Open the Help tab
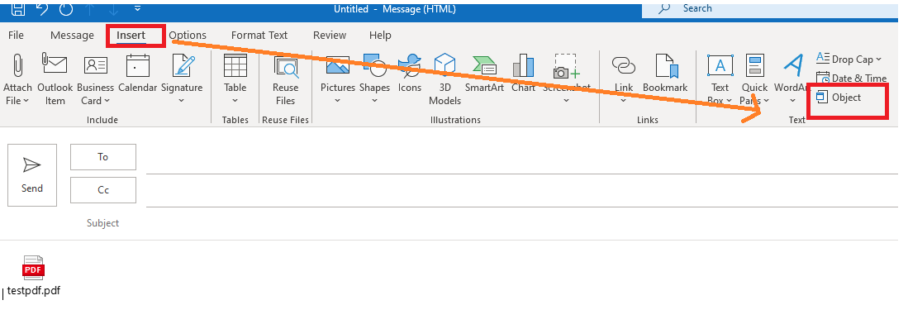The height and width of the screenshot is (324, 908). coord(380,36)
